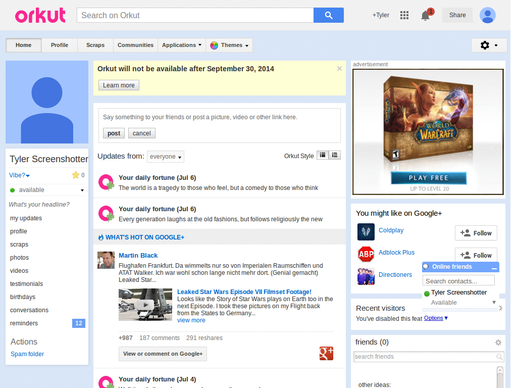The height and width of the screenshot is (388, 517).
Task: Open photos in sidebar
Action: tap(20, 258)
